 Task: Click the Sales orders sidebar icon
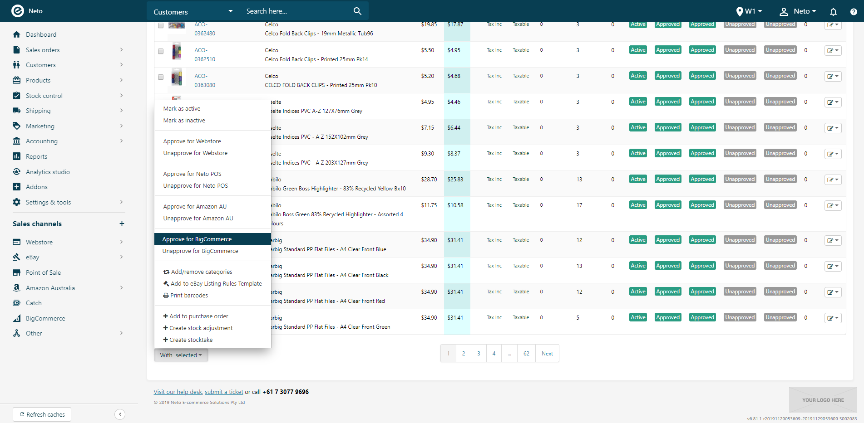coord(17,50)
